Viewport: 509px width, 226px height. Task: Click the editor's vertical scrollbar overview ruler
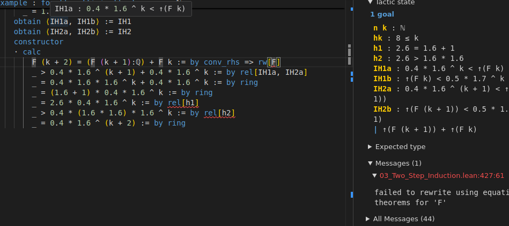[351, 107]
